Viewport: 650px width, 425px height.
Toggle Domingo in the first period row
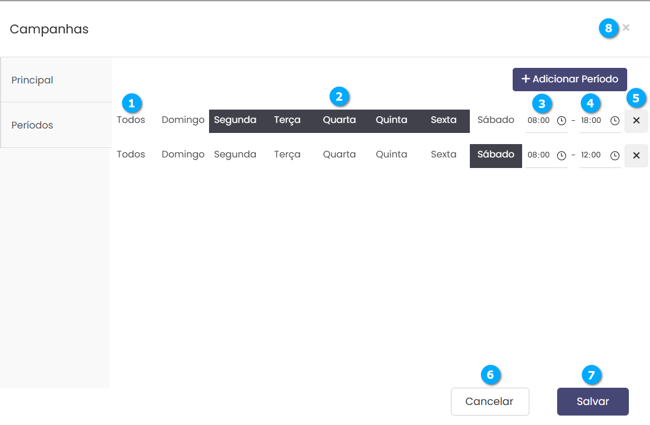coord(183,120)
